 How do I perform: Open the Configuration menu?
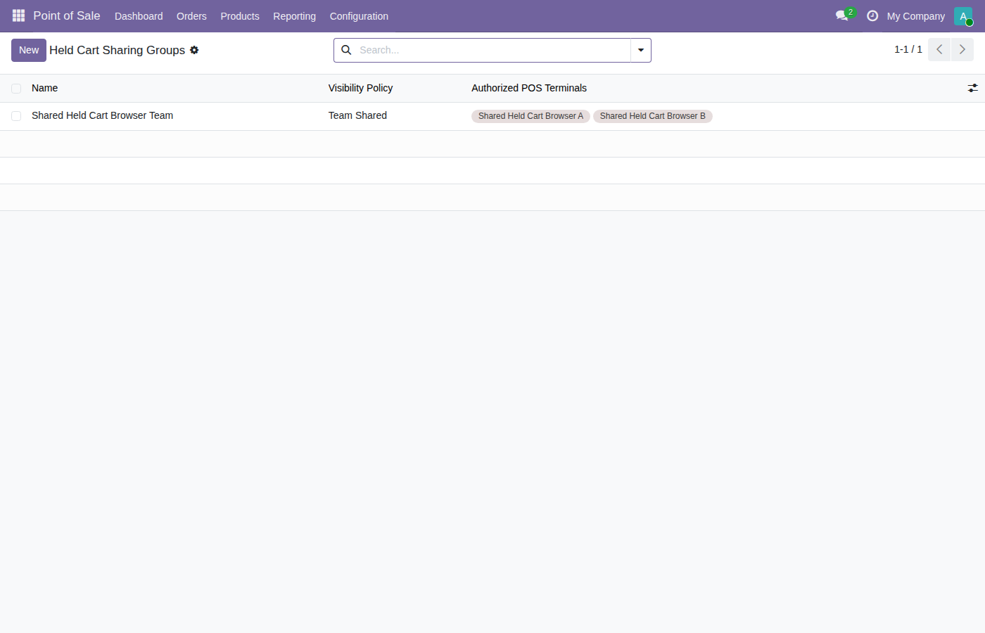[x=359, y=16]
